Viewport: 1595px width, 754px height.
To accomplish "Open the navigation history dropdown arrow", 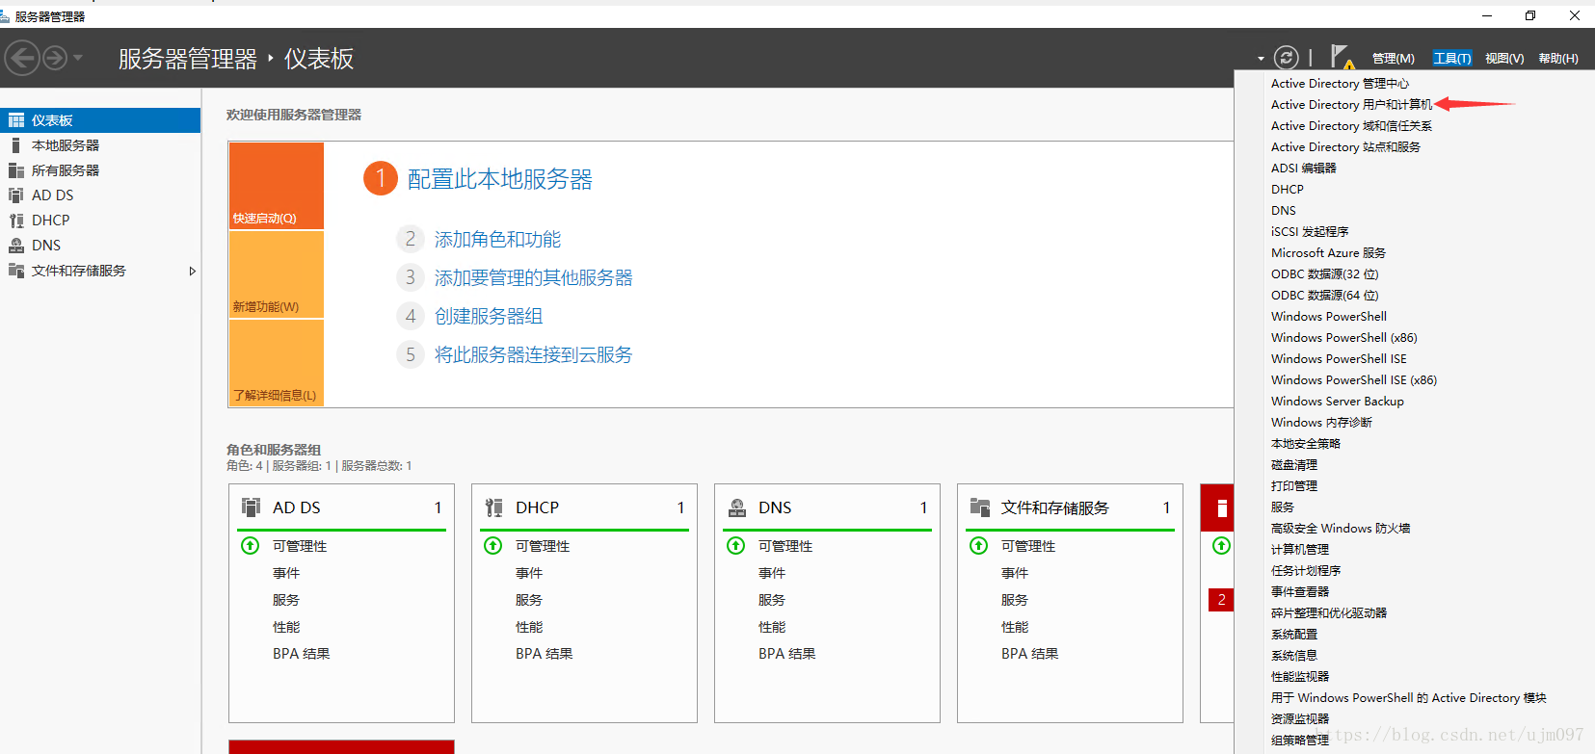I will pos(78,59).
